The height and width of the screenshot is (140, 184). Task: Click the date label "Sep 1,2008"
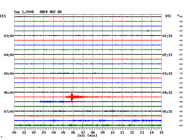[24, 12]
